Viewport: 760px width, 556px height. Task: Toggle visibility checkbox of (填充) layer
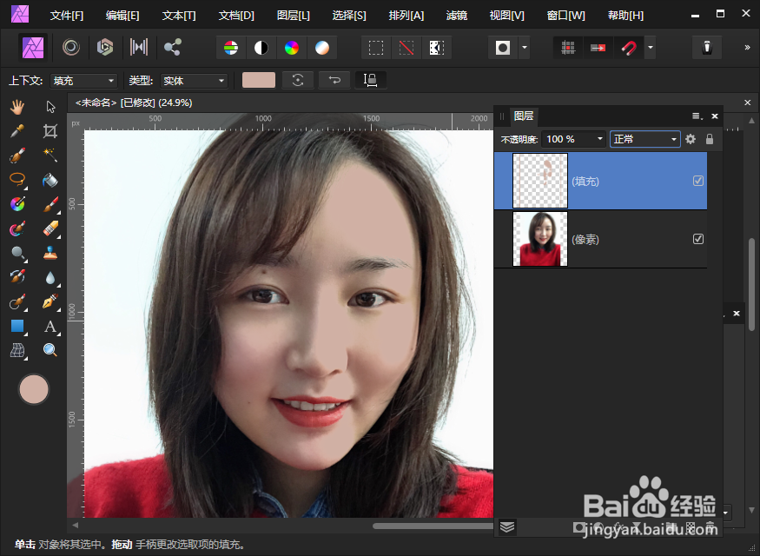(x=698, y=181)
